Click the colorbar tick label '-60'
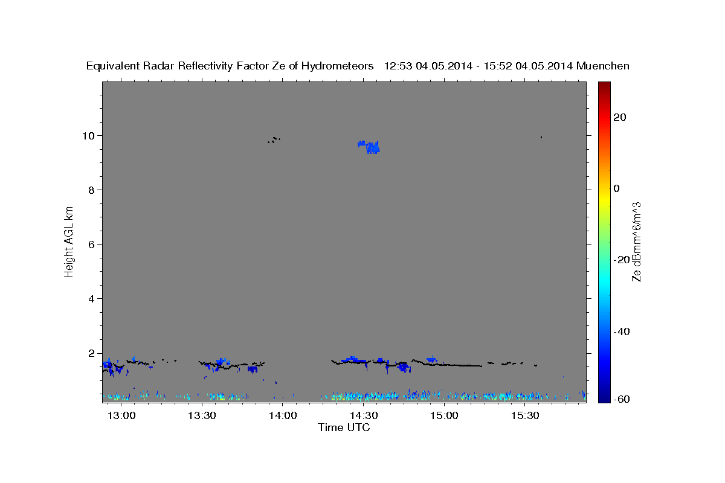Viewport: 725px width, 483px height. click(x=622, y=399)
